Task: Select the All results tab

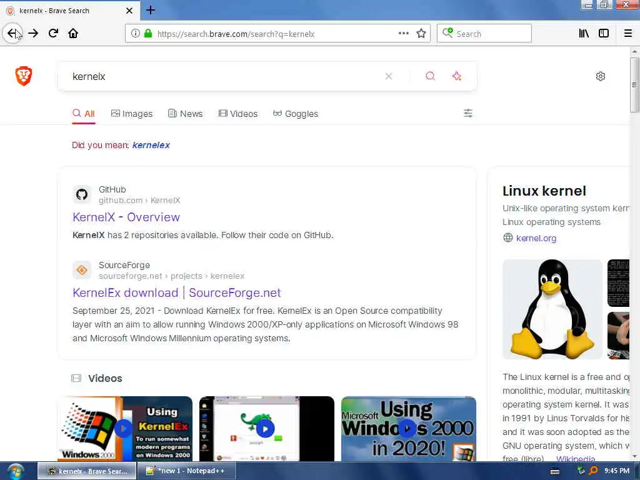Action: point(84,114)
